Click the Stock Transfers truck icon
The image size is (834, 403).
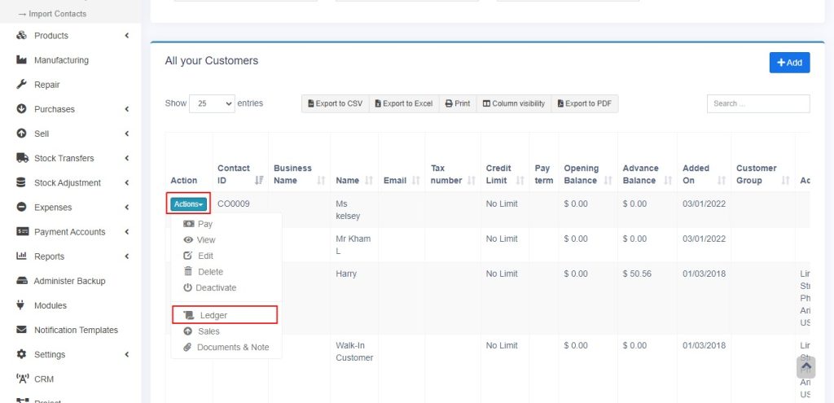(x=22, y=158)
